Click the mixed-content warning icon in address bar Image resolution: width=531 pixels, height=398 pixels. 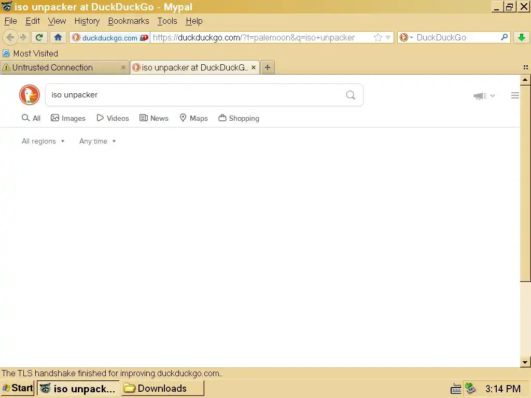tap(144, 37)
